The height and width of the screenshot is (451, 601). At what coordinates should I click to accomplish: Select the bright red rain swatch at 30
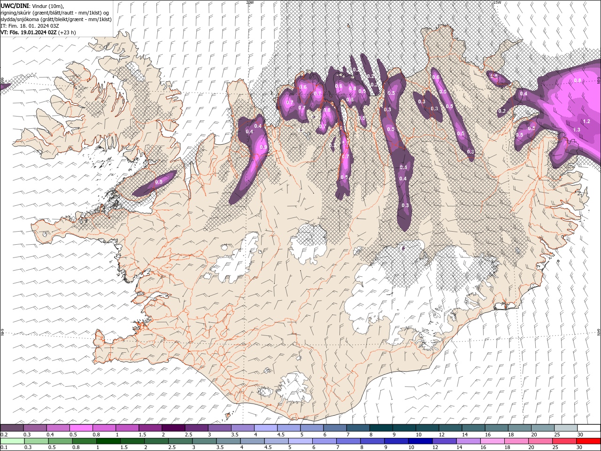tap(588, 441)
